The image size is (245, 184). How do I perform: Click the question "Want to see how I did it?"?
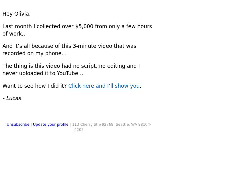click(35, 86)
